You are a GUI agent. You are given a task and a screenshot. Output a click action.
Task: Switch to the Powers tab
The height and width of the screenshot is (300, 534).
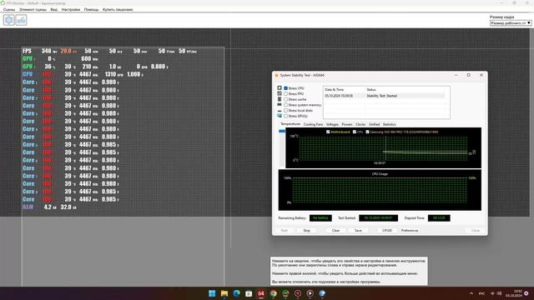(347, 124)
